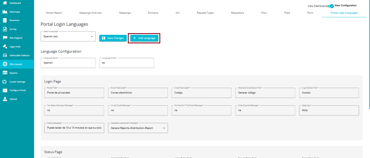
Task: Click the Defensible Deletion drive icon
Action: click(x=5, y=55)
